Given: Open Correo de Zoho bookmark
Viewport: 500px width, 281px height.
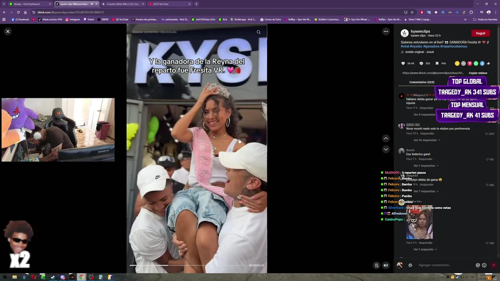Looking at the screenshot, I should [x=271, y=19].
